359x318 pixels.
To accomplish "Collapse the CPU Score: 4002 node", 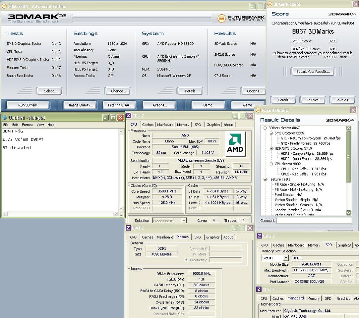I will (x=271, y=164).
